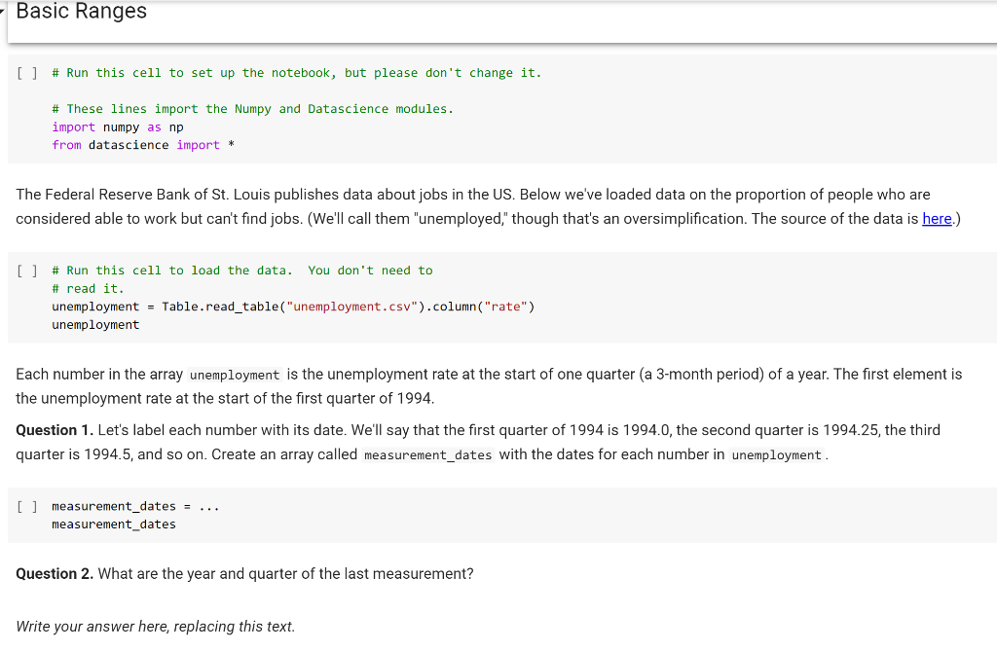
Task: Click the final unemployment variable line
Action: [94, 324]
